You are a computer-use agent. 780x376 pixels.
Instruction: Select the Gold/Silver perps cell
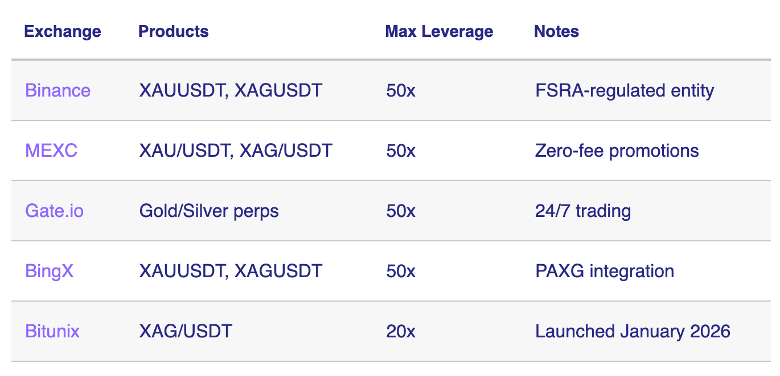point(209,211)
